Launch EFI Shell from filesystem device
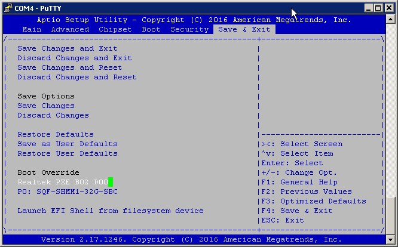This screenshot has height=247, width=398. click(111, 211)
